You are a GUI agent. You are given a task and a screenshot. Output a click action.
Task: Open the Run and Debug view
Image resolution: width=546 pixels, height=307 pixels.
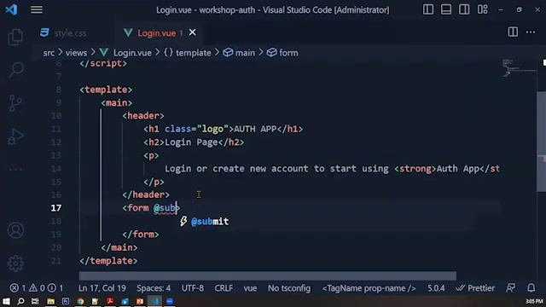(15, 136)
